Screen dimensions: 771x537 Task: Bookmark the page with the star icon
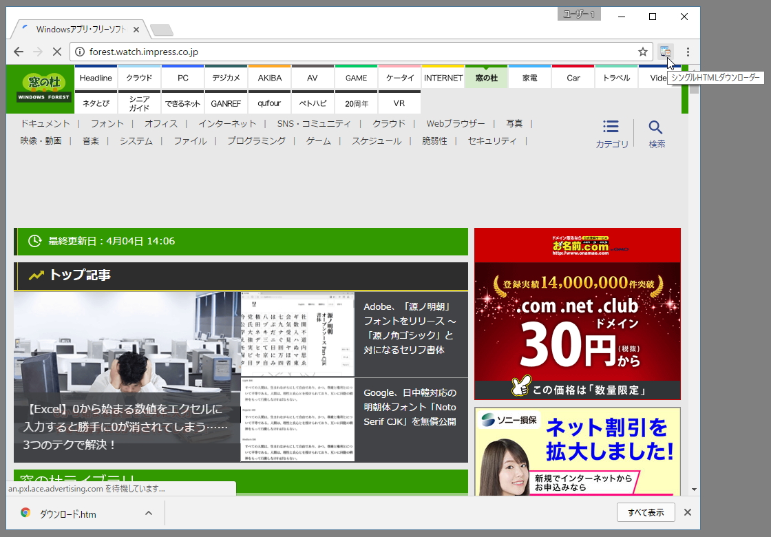[x=642, y=51]
